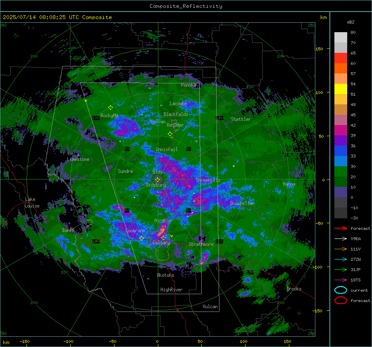Click the red forecast ellipse legend icon
This screenshot has width=372, height=347.
click(341, 300)
